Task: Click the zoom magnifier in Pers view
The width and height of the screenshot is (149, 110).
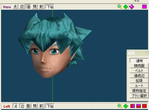Action: [x=120, y=7]
